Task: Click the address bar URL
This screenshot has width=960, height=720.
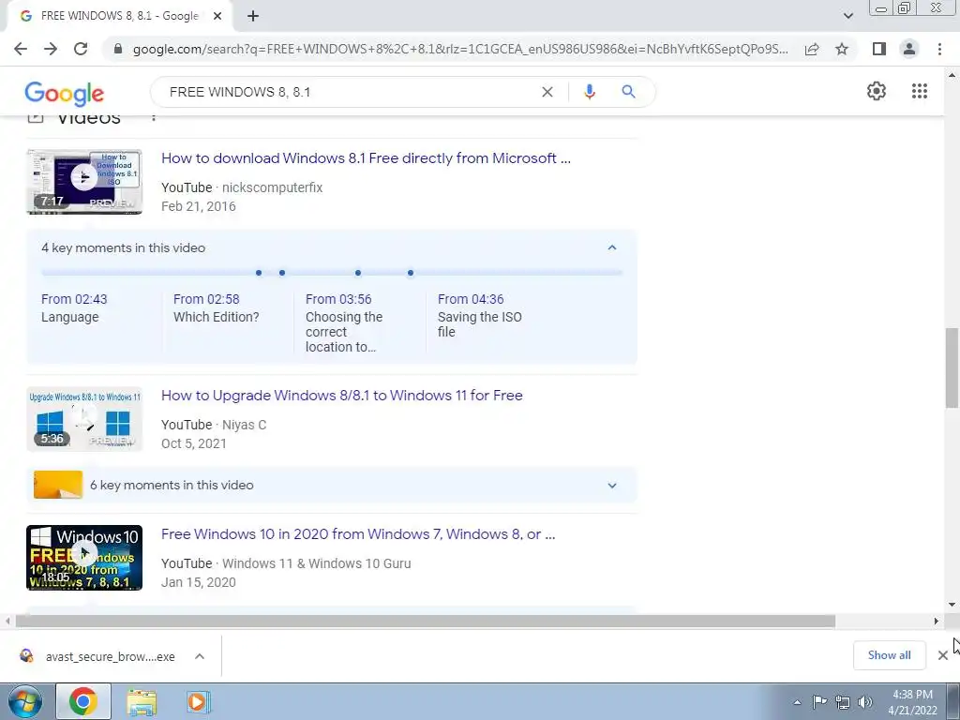Action: pos(460,49)
